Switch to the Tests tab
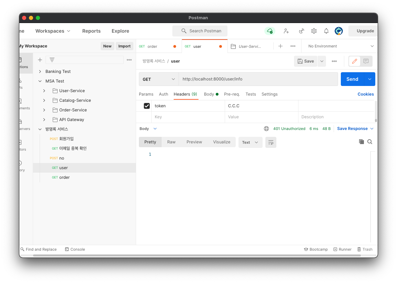The height and width of the screenshot is (283, 397). click(x=251, y=94)
